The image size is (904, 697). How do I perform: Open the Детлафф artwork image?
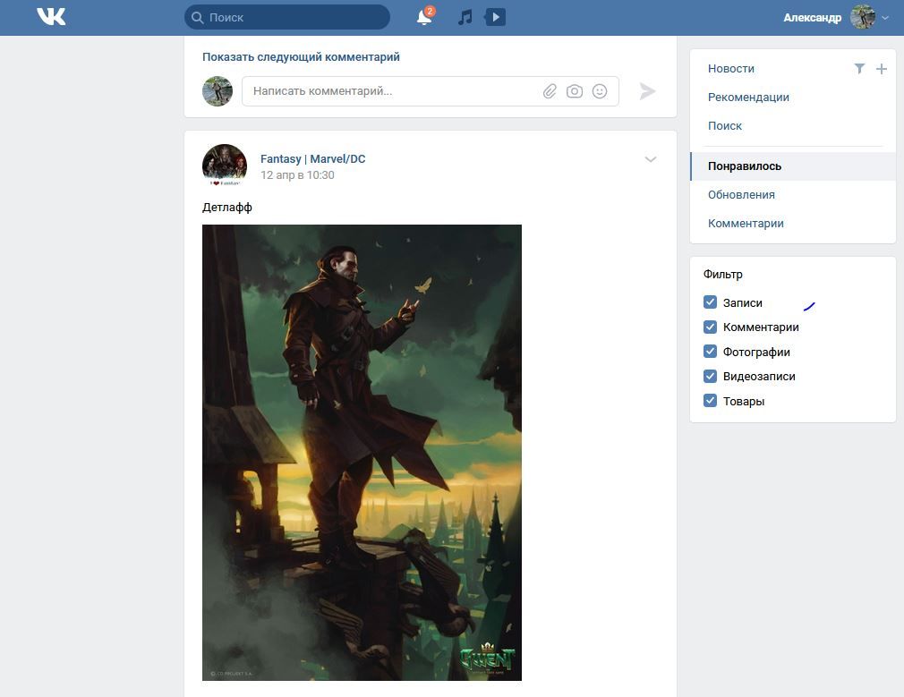362,453
